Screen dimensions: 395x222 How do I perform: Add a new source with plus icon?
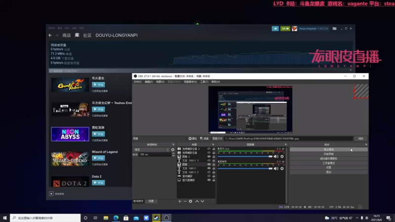pos(180,201)
